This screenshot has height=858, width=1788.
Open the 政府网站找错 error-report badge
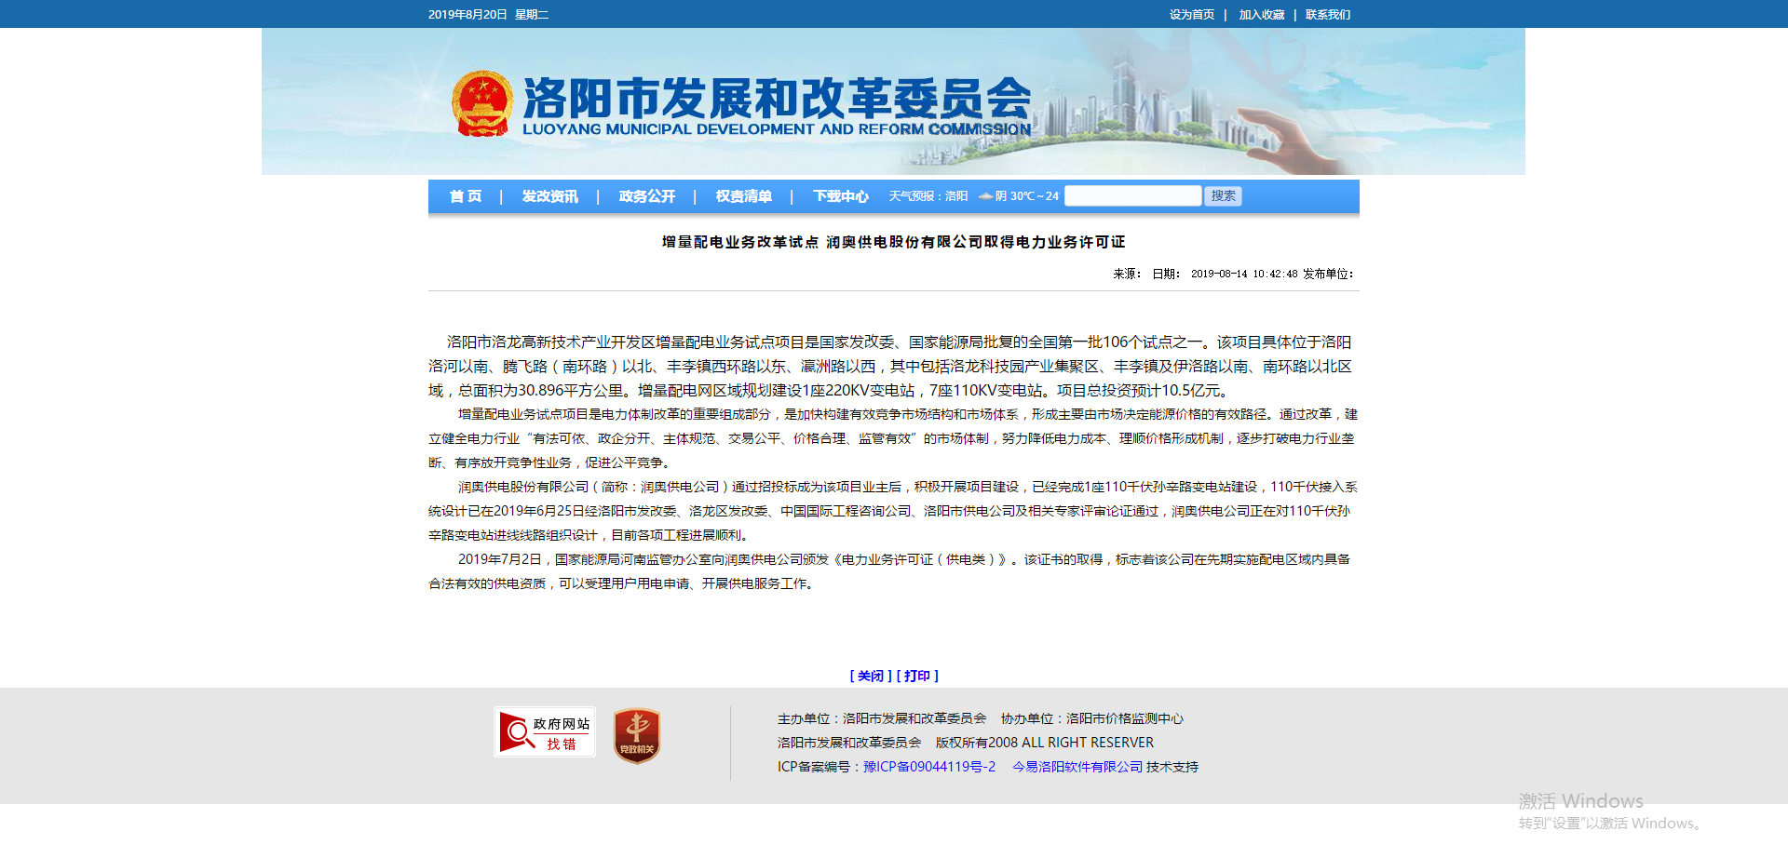545,732
